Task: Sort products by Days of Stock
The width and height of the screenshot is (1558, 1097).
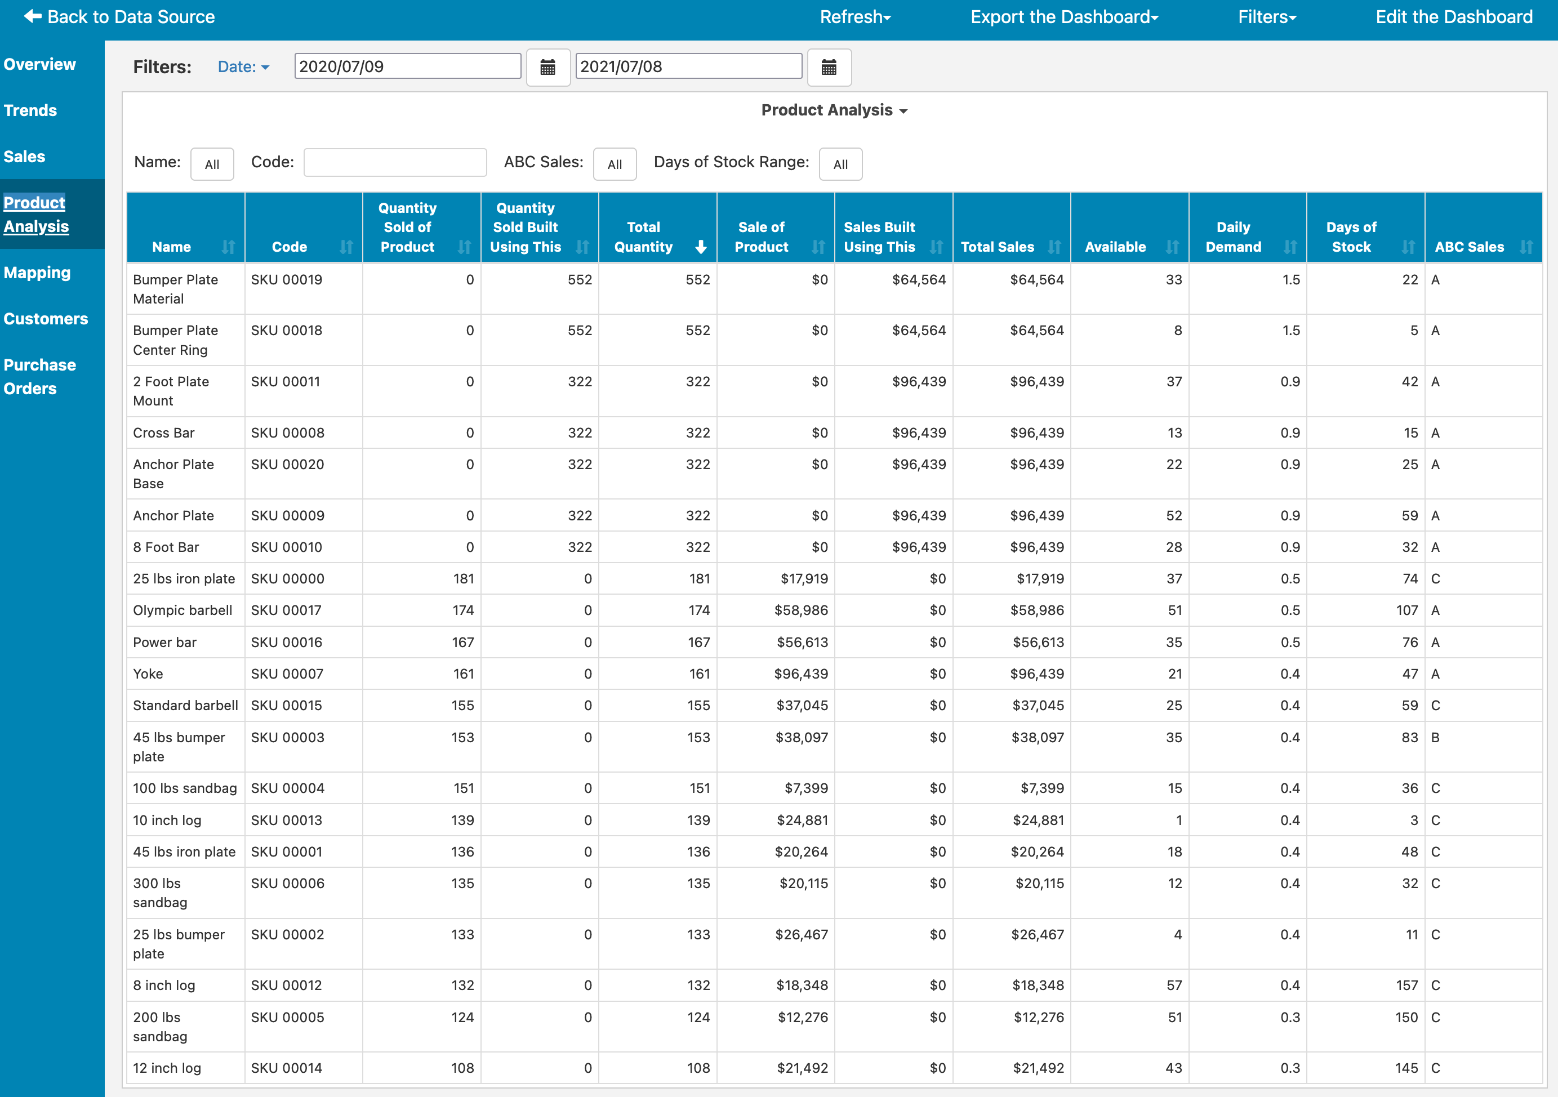Action: [x=1409, y=247]
